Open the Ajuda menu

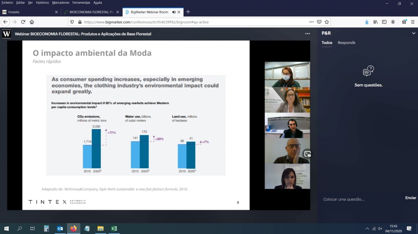click(97, 2)
